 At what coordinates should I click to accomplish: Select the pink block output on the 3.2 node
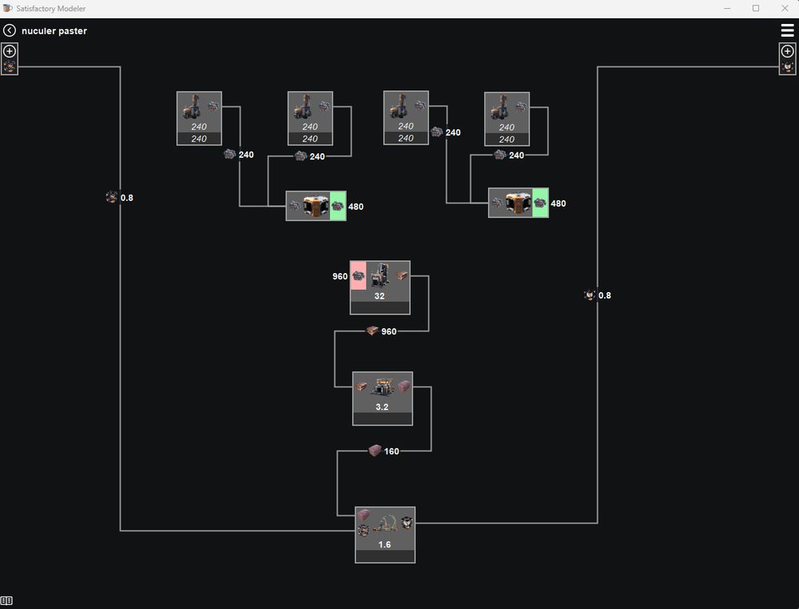[x=404, y=386]
